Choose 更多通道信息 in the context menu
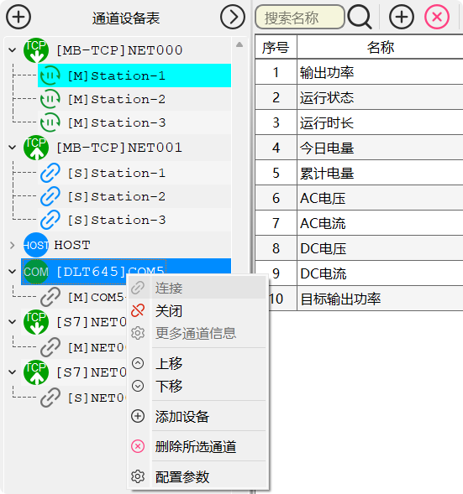 click(197, 333)
